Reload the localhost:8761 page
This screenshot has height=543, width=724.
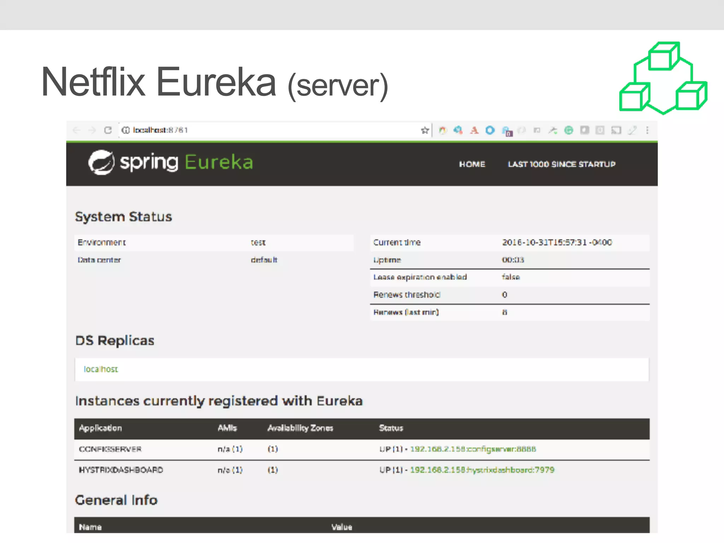[108, 130]
